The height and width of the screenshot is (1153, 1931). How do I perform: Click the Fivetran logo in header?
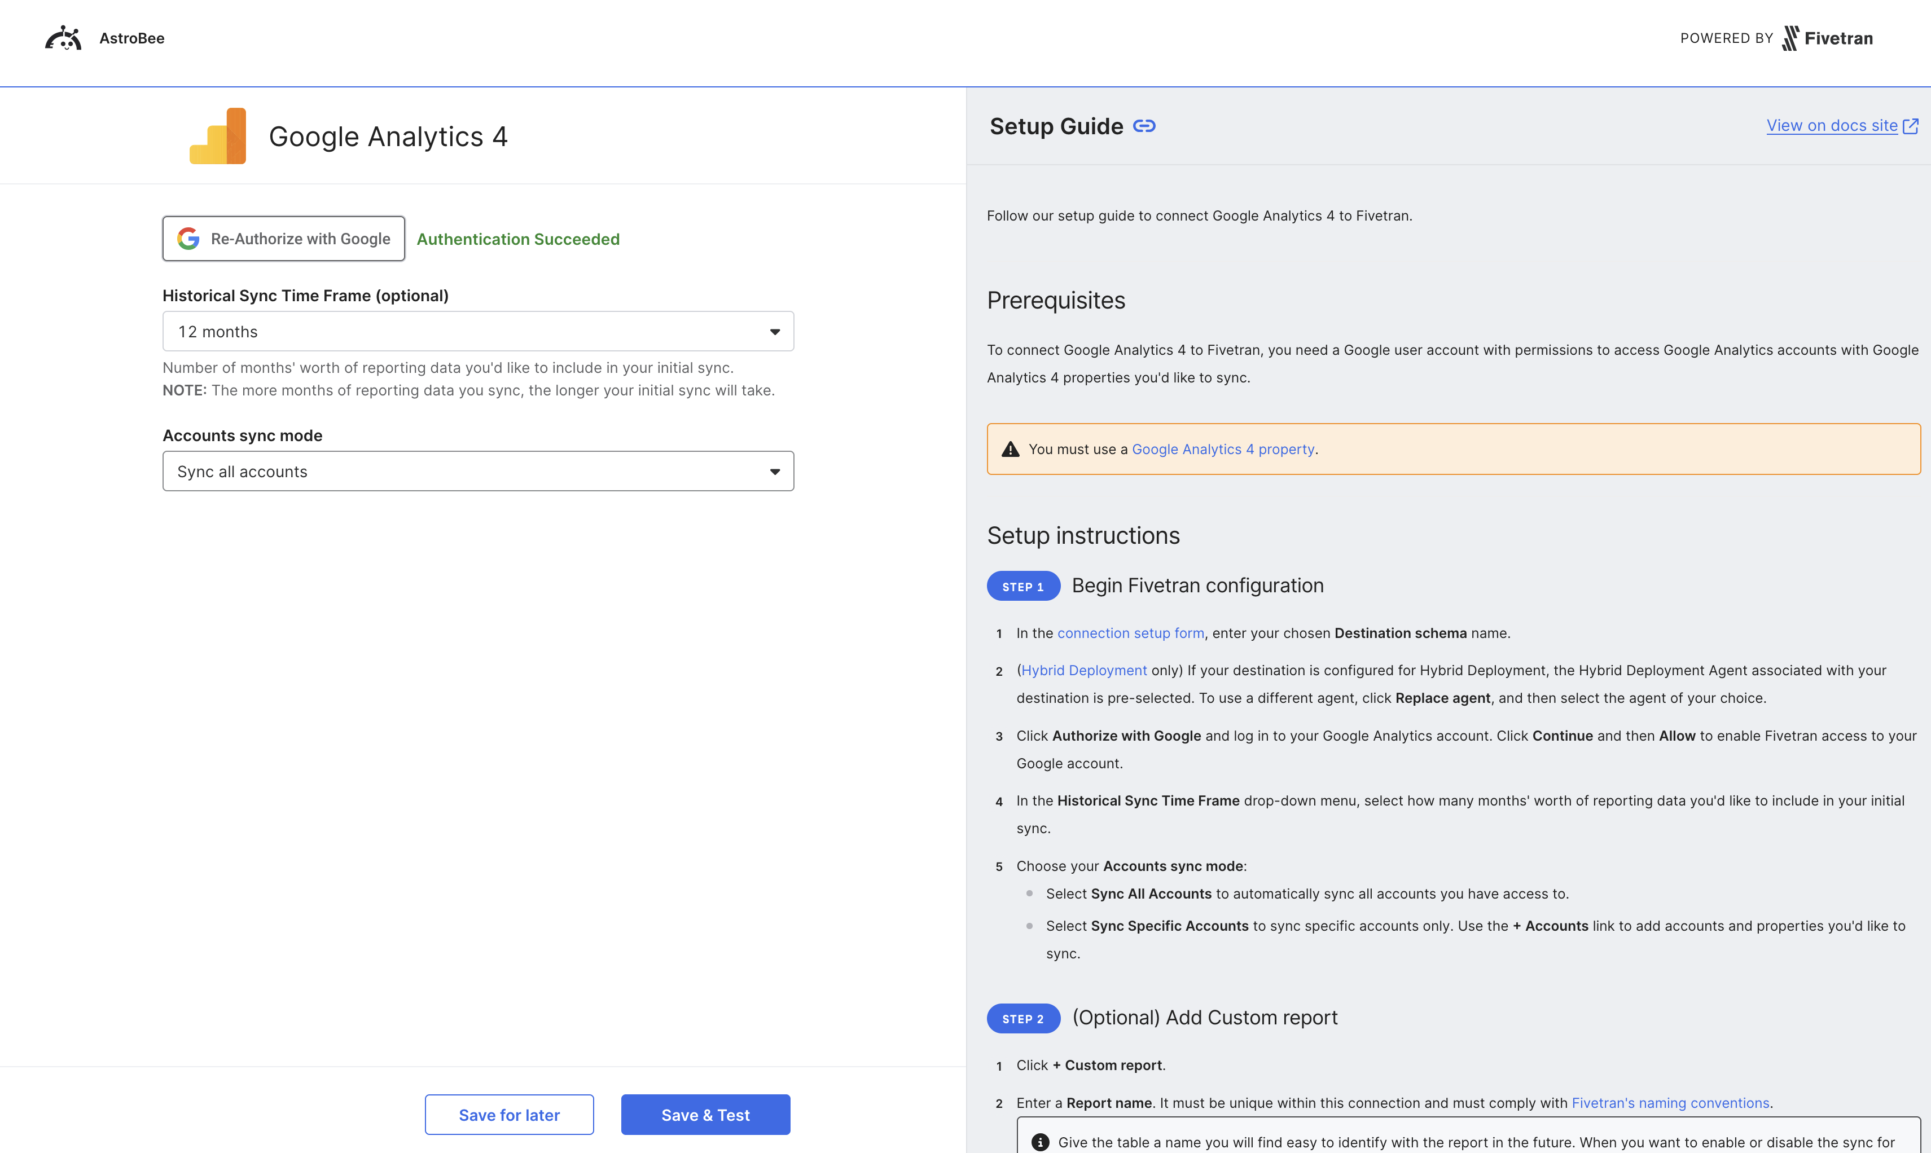click(x=1827, y=38)
